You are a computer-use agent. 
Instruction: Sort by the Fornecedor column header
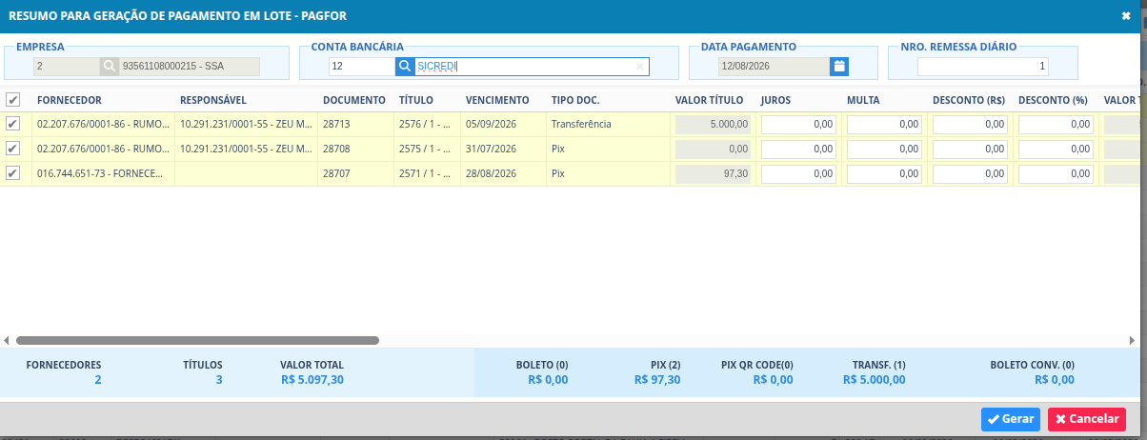pyautogui.click(x=69, y=100)
